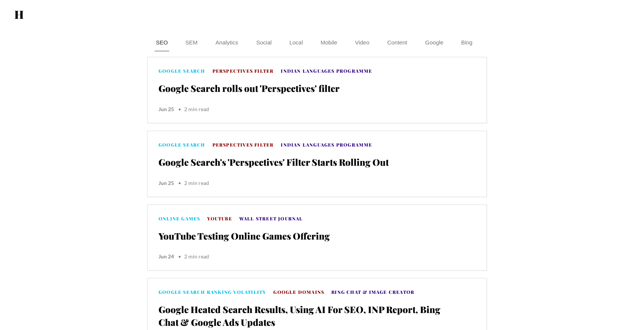634x330 pixels.
Task: Select the SEO tab
Action: (x=162, y=43)
